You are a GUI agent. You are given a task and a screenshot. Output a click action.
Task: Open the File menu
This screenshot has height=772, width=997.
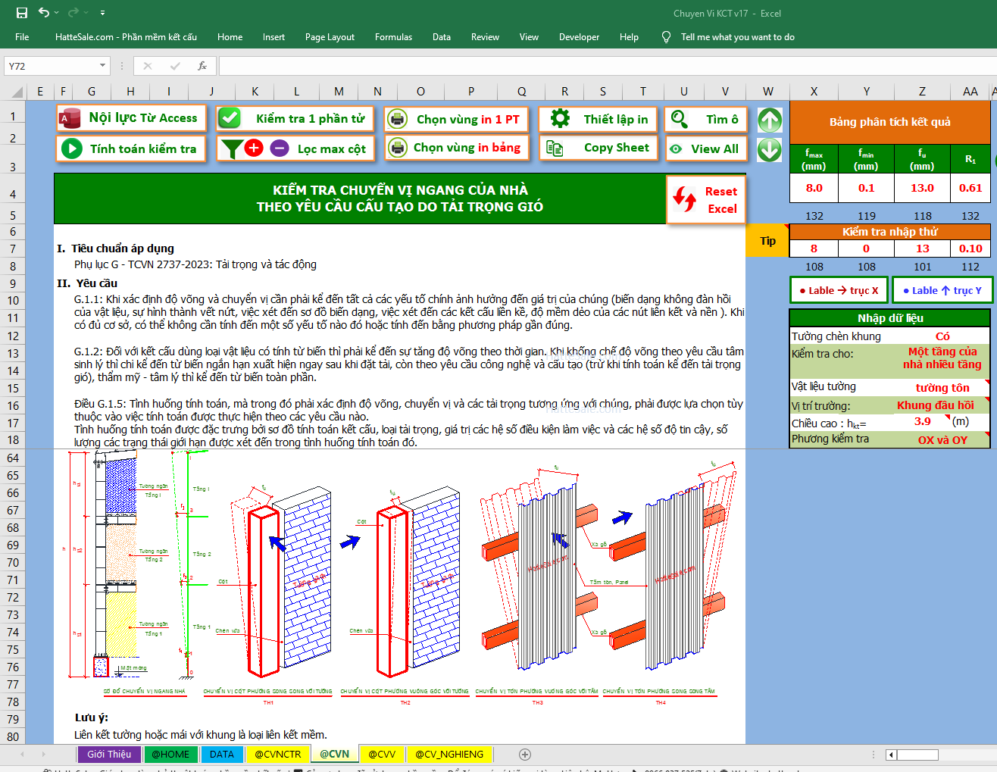coord(22,36)
